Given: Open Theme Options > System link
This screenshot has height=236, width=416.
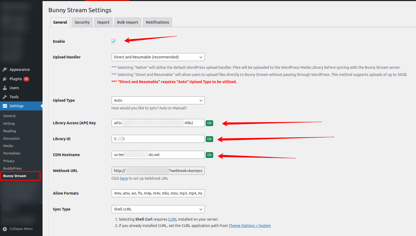Looking at the screenshot, I should 250,226.
